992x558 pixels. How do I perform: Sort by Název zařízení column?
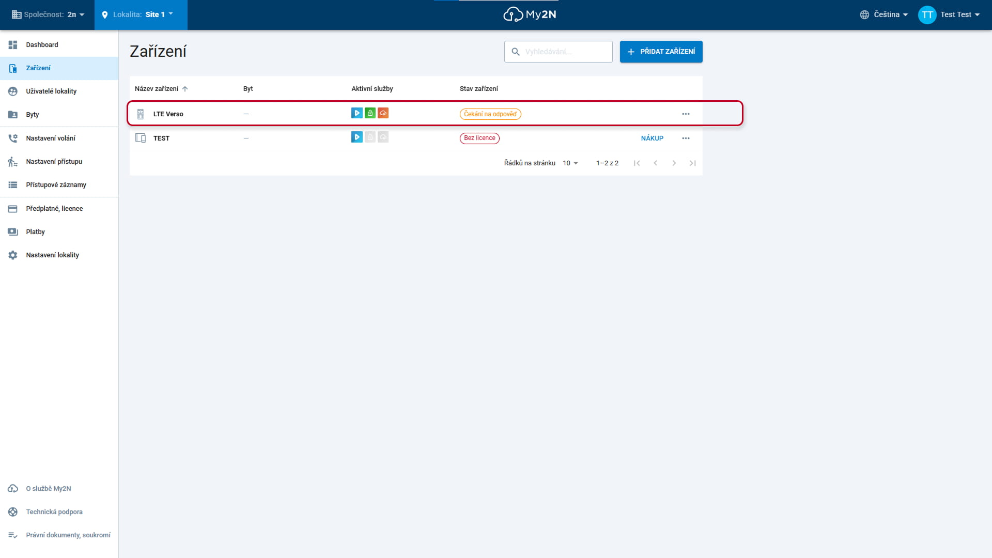pyautogui.click(x=161, y=89)
